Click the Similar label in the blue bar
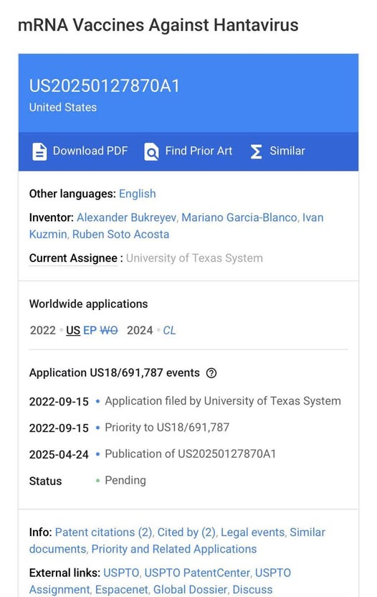The width and height of the screenshot is (377, 597). [x=287, y=151]
